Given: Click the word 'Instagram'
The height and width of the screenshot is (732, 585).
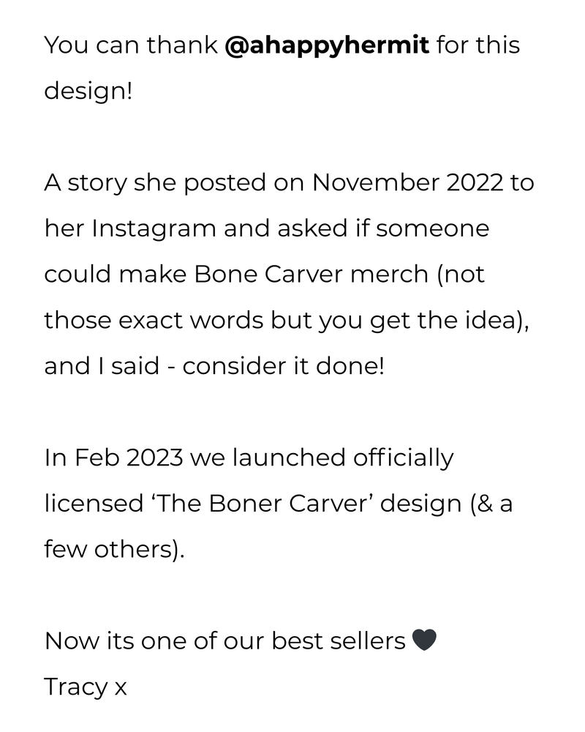Looking at the screenshot, I should [154, 228].
